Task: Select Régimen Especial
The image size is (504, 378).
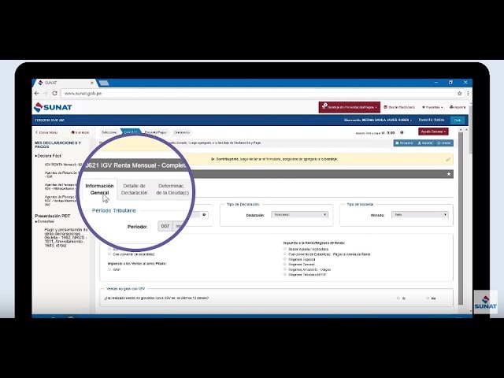Action: pos(285,259)
